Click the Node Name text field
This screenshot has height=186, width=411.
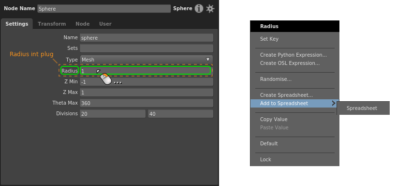click(x=104, y=9)
